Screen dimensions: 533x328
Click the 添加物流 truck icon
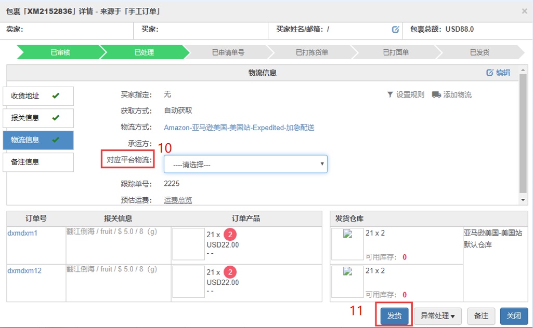click(x=436, y=94)
